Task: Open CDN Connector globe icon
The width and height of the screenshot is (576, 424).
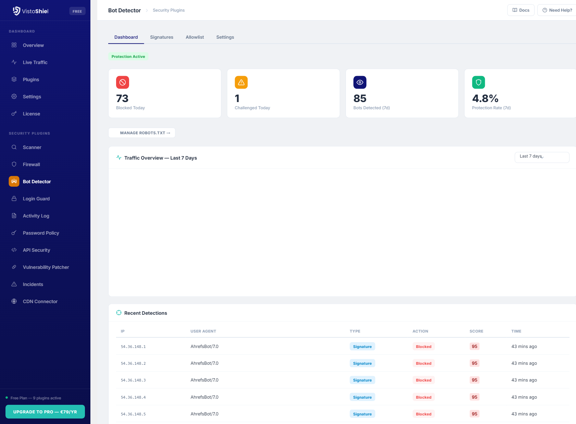Action: pyautogui.click(x=14, y=301)
